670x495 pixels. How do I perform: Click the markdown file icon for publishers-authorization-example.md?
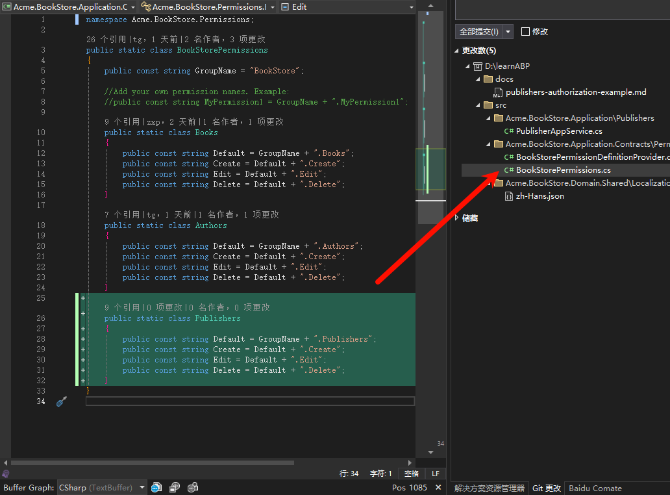pyautogui.click(x=498, y=92)
